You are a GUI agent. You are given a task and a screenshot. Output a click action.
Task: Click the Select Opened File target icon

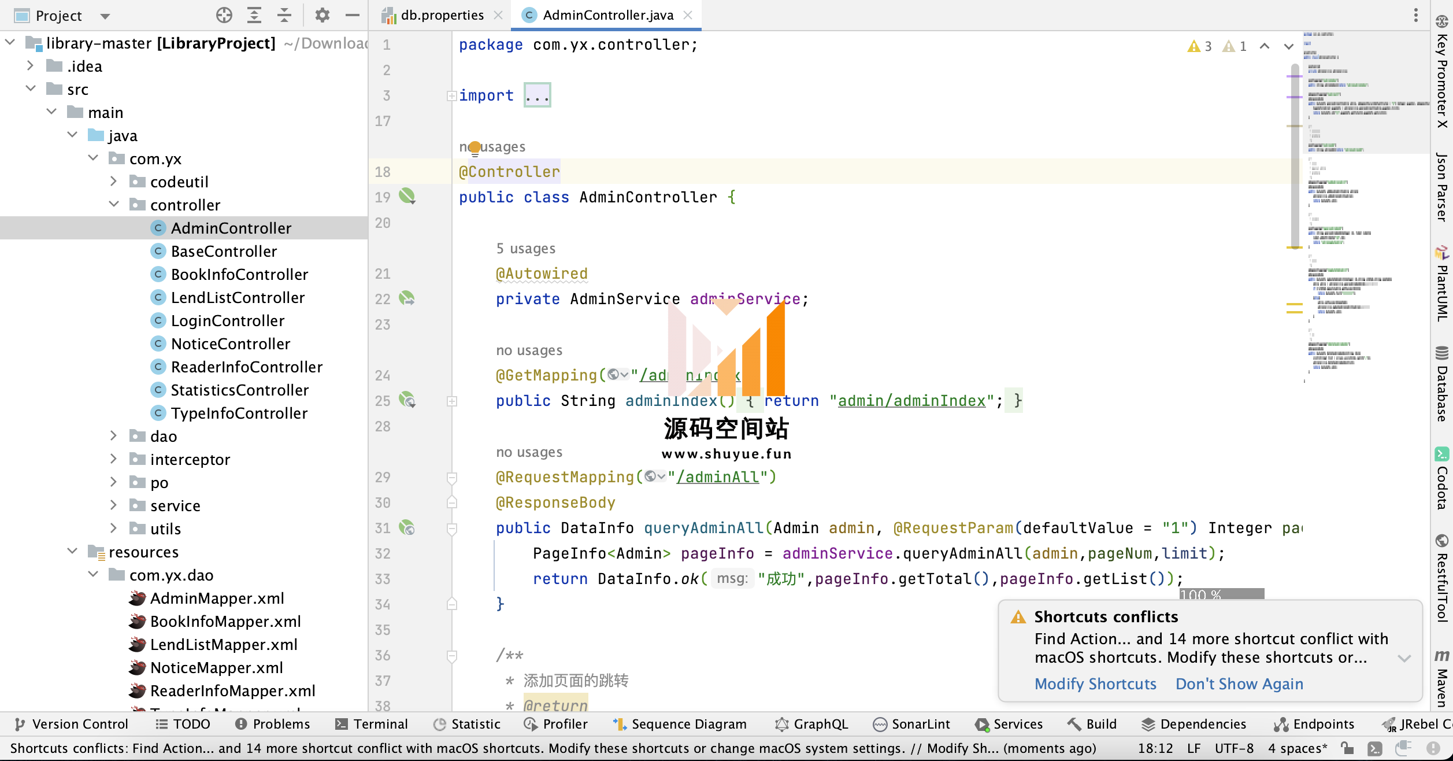click(224, 15)
